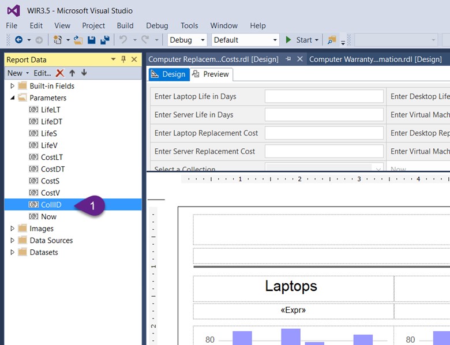Click the Visual Studio logo icon

tap(13, 11)
